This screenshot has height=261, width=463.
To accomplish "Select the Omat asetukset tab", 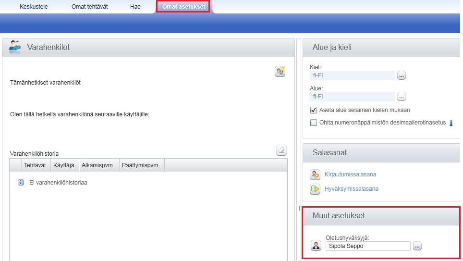I will [183, 7].
